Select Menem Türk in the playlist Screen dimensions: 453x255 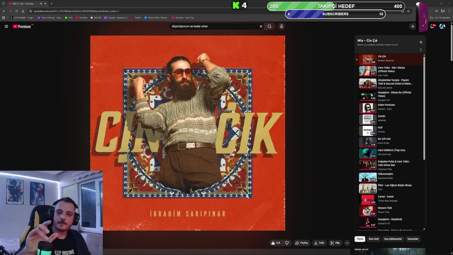pos(389,211)
